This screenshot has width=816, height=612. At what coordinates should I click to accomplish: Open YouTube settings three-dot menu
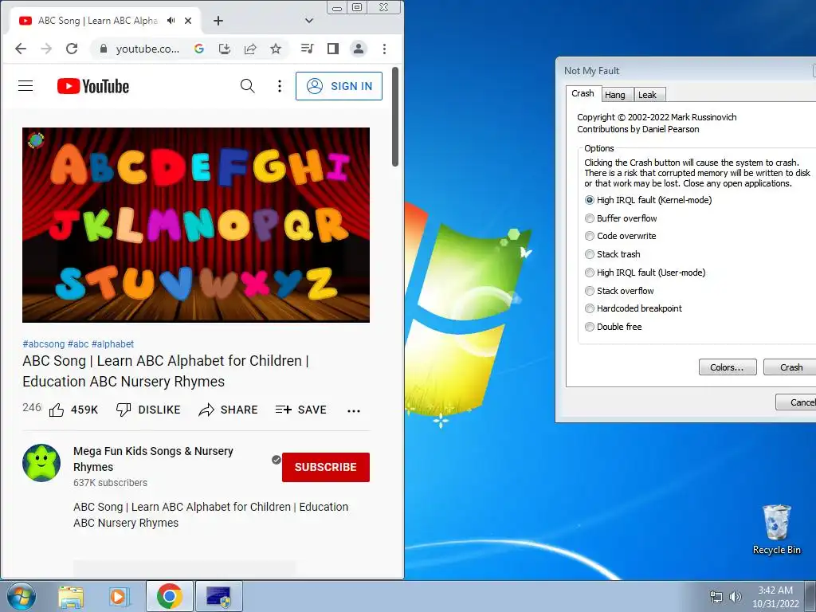(x=280, y=86)
